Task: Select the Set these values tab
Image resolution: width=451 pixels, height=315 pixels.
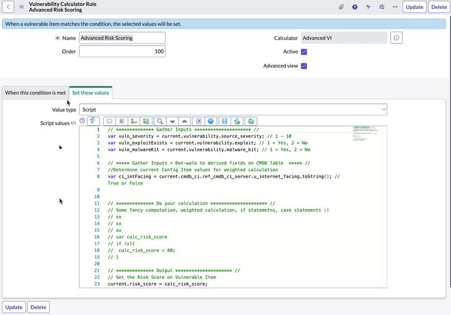Action: pyautogui.click(x=90, y=93)
